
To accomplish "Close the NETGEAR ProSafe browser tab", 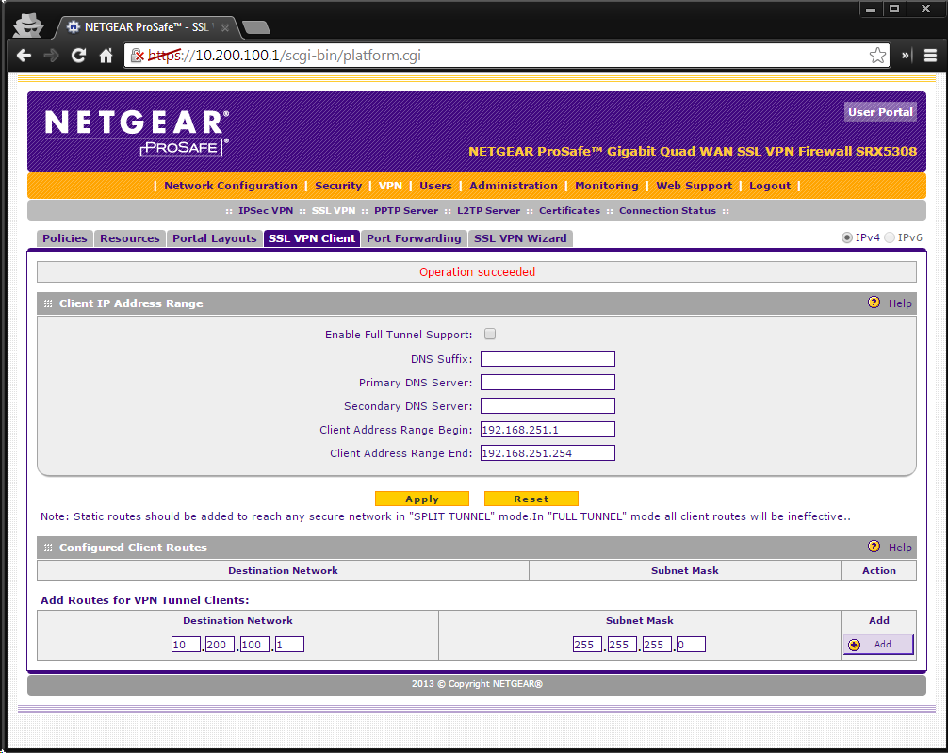I will 225,27.
